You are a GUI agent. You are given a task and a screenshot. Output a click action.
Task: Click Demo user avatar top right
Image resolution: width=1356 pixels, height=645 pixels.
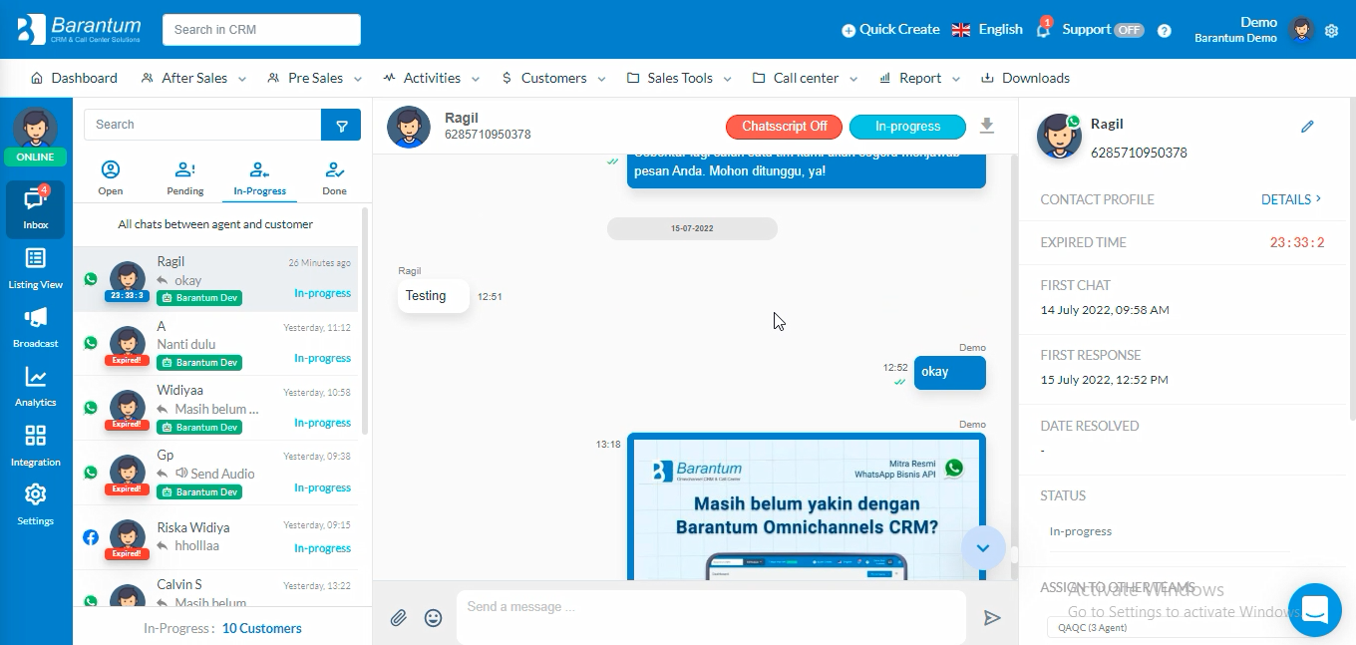pos(1301,29)
